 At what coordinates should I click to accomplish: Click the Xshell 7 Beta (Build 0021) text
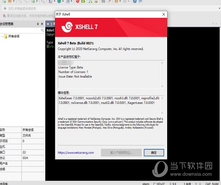[76, 43]
